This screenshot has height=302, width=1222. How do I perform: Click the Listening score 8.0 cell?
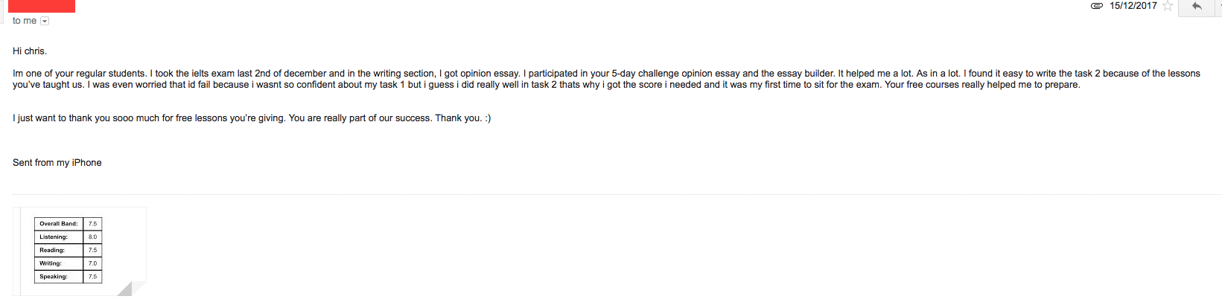pyautogui.click(x=92, y=237)
